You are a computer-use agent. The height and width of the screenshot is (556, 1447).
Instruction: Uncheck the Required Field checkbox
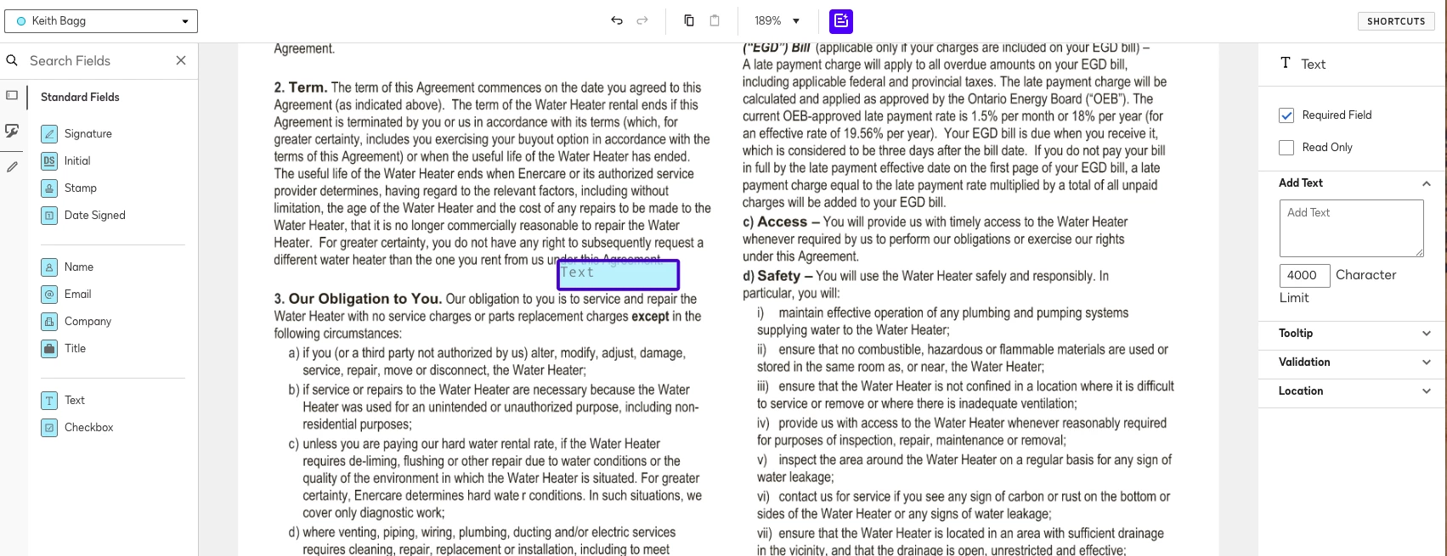(1286, 115)
